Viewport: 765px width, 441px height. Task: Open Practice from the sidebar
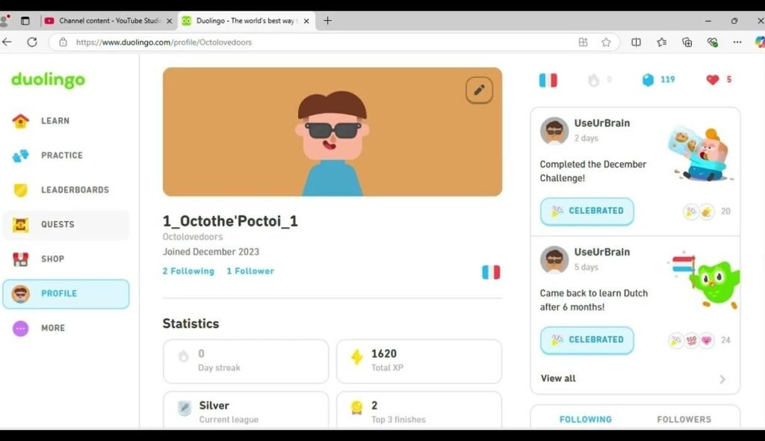[61, 155]
